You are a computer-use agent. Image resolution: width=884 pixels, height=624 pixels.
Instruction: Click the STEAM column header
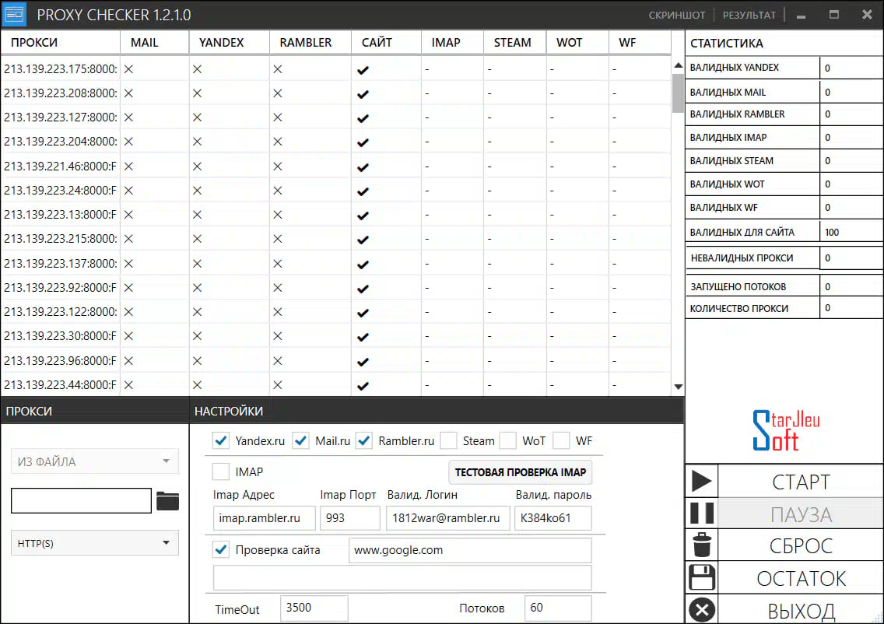coord(514,42)
